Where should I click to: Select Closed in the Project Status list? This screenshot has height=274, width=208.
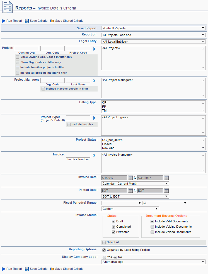pos(107,144)
